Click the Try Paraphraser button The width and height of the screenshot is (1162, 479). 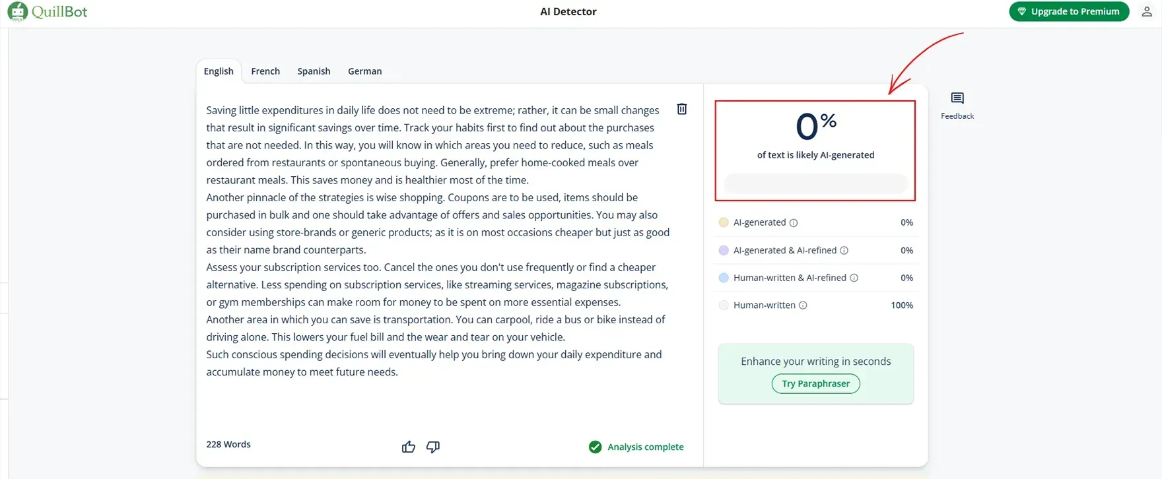pyautogui.click(x=815, y=383)
